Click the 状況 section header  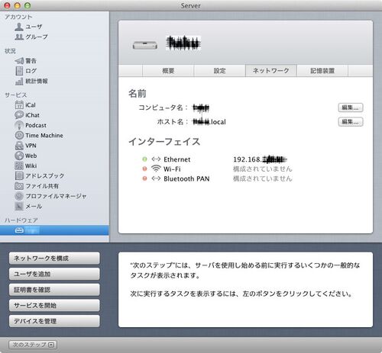[x=10, y=51]
